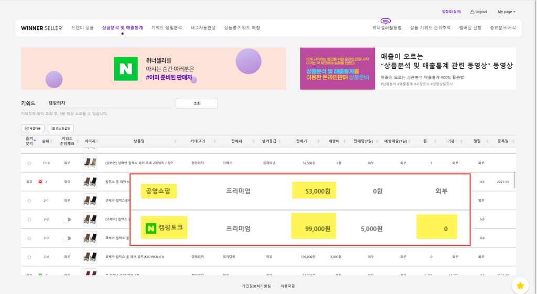
Task: Open product image in rank 2 row
Action: point(90,182)
